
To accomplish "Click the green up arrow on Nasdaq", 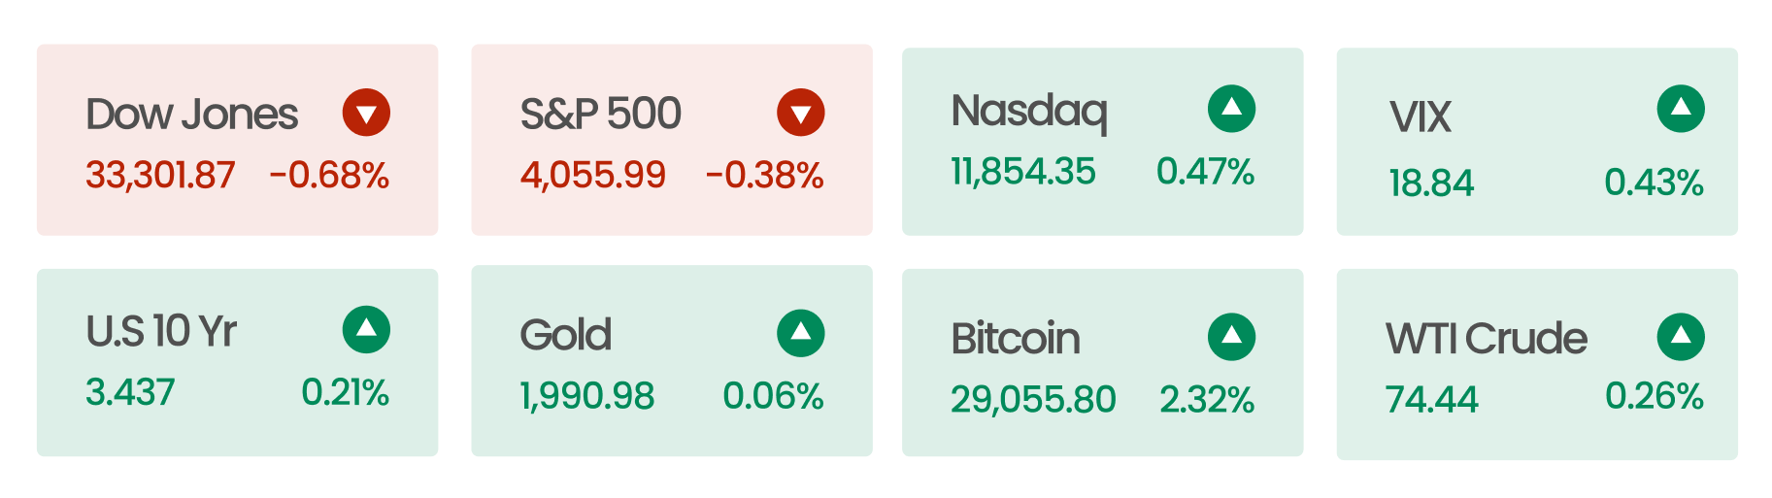I will (1231, 109).
